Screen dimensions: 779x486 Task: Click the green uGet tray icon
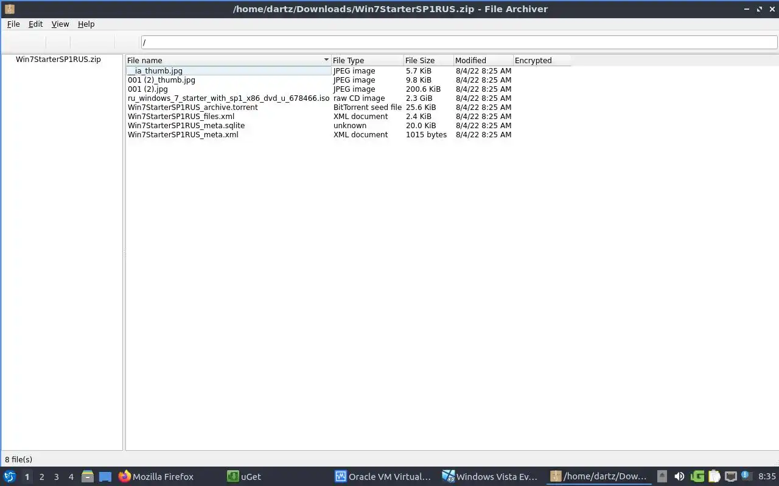[x=697, y=477]
